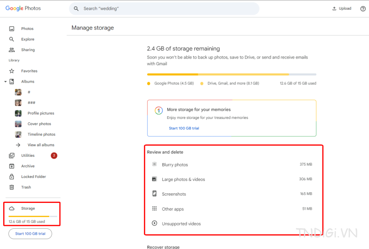
Task: Review Other apps row
Action: [x=232, y=209]
